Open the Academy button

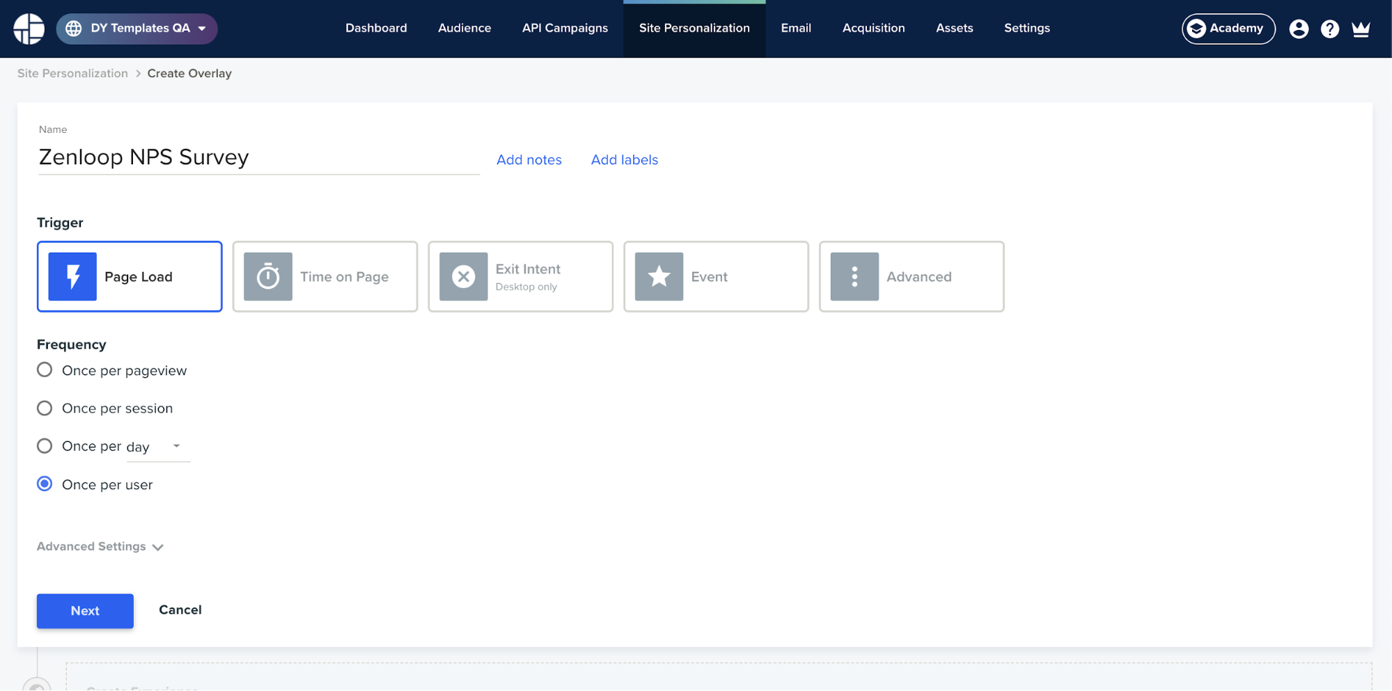pyautogui.click(x=1228, y=29)
